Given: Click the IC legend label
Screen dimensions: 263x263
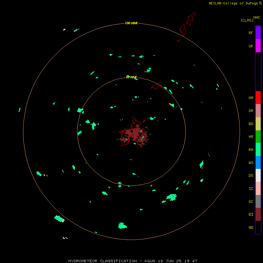Looking at the screenshot, I should 251,189.
